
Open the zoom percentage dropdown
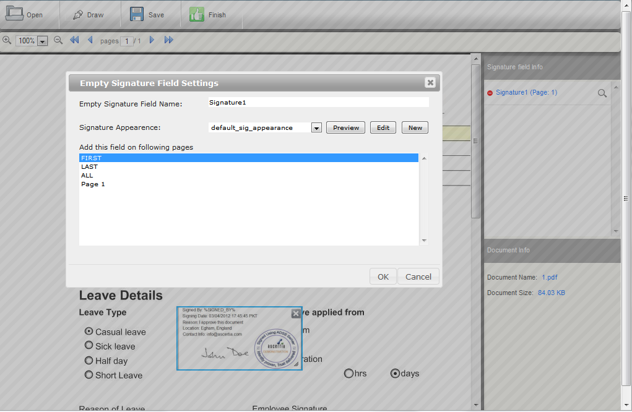(43, 41)
